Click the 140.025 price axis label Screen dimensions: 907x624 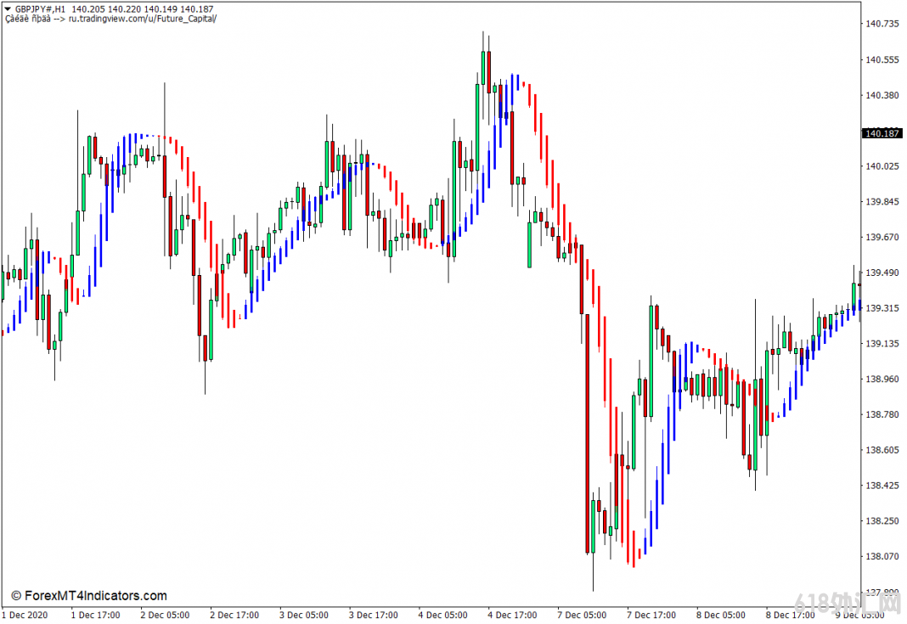[x=882, y=166]
